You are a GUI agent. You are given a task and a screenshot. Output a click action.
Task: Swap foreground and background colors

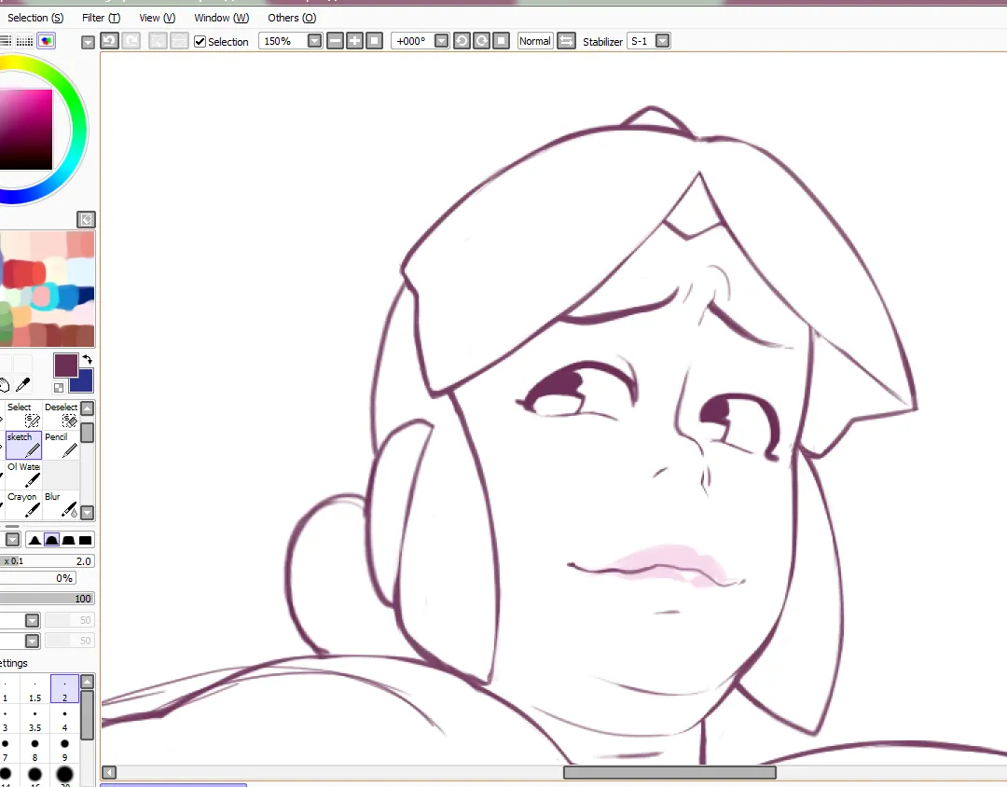click(x=88, y=360)
